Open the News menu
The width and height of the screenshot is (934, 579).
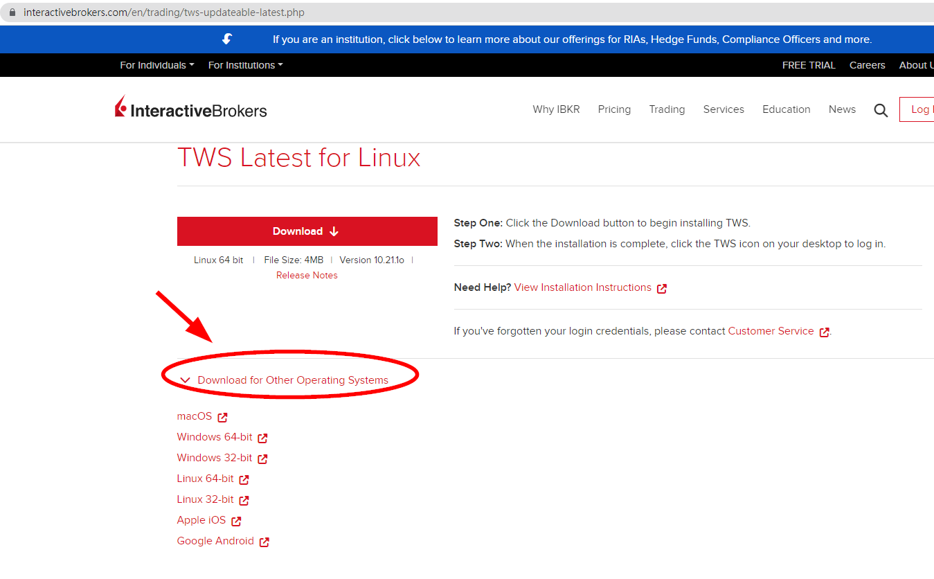pos(842,109)
